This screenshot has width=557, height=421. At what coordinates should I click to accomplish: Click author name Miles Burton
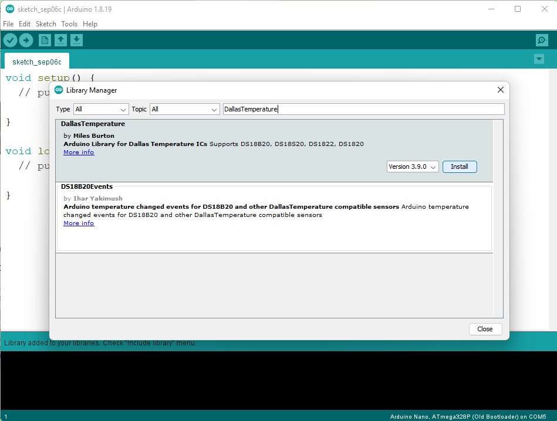(x=94, y=135)
